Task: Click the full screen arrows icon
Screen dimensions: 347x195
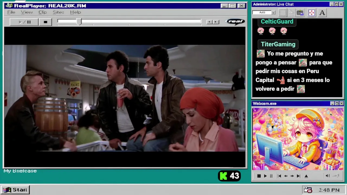Action: coord(311,13)
